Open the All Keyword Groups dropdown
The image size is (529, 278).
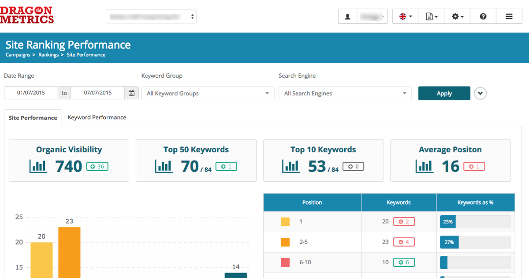pos(207,94)
